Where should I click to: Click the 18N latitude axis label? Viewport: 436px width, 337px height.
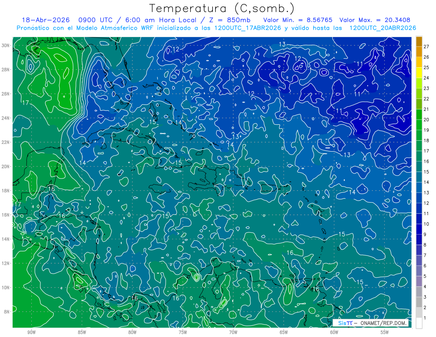[6, 190]
